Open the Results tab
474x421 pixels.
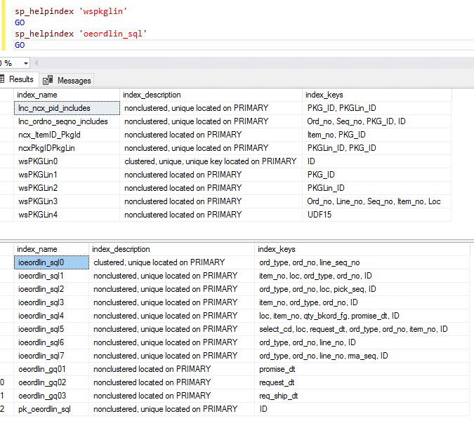pyautogui.click(x=20, y=80)
